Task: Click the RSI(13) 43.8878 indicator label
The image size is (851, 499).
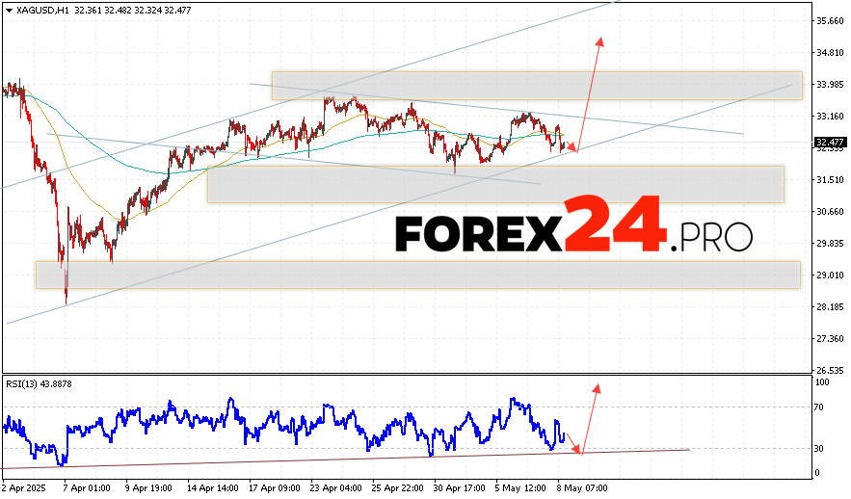Action: pos(40,384)
